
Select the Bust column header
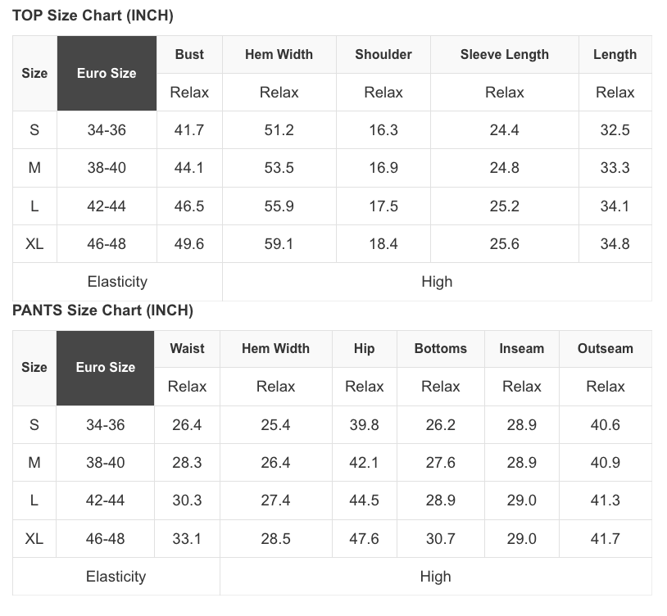[x=189, y=55]
